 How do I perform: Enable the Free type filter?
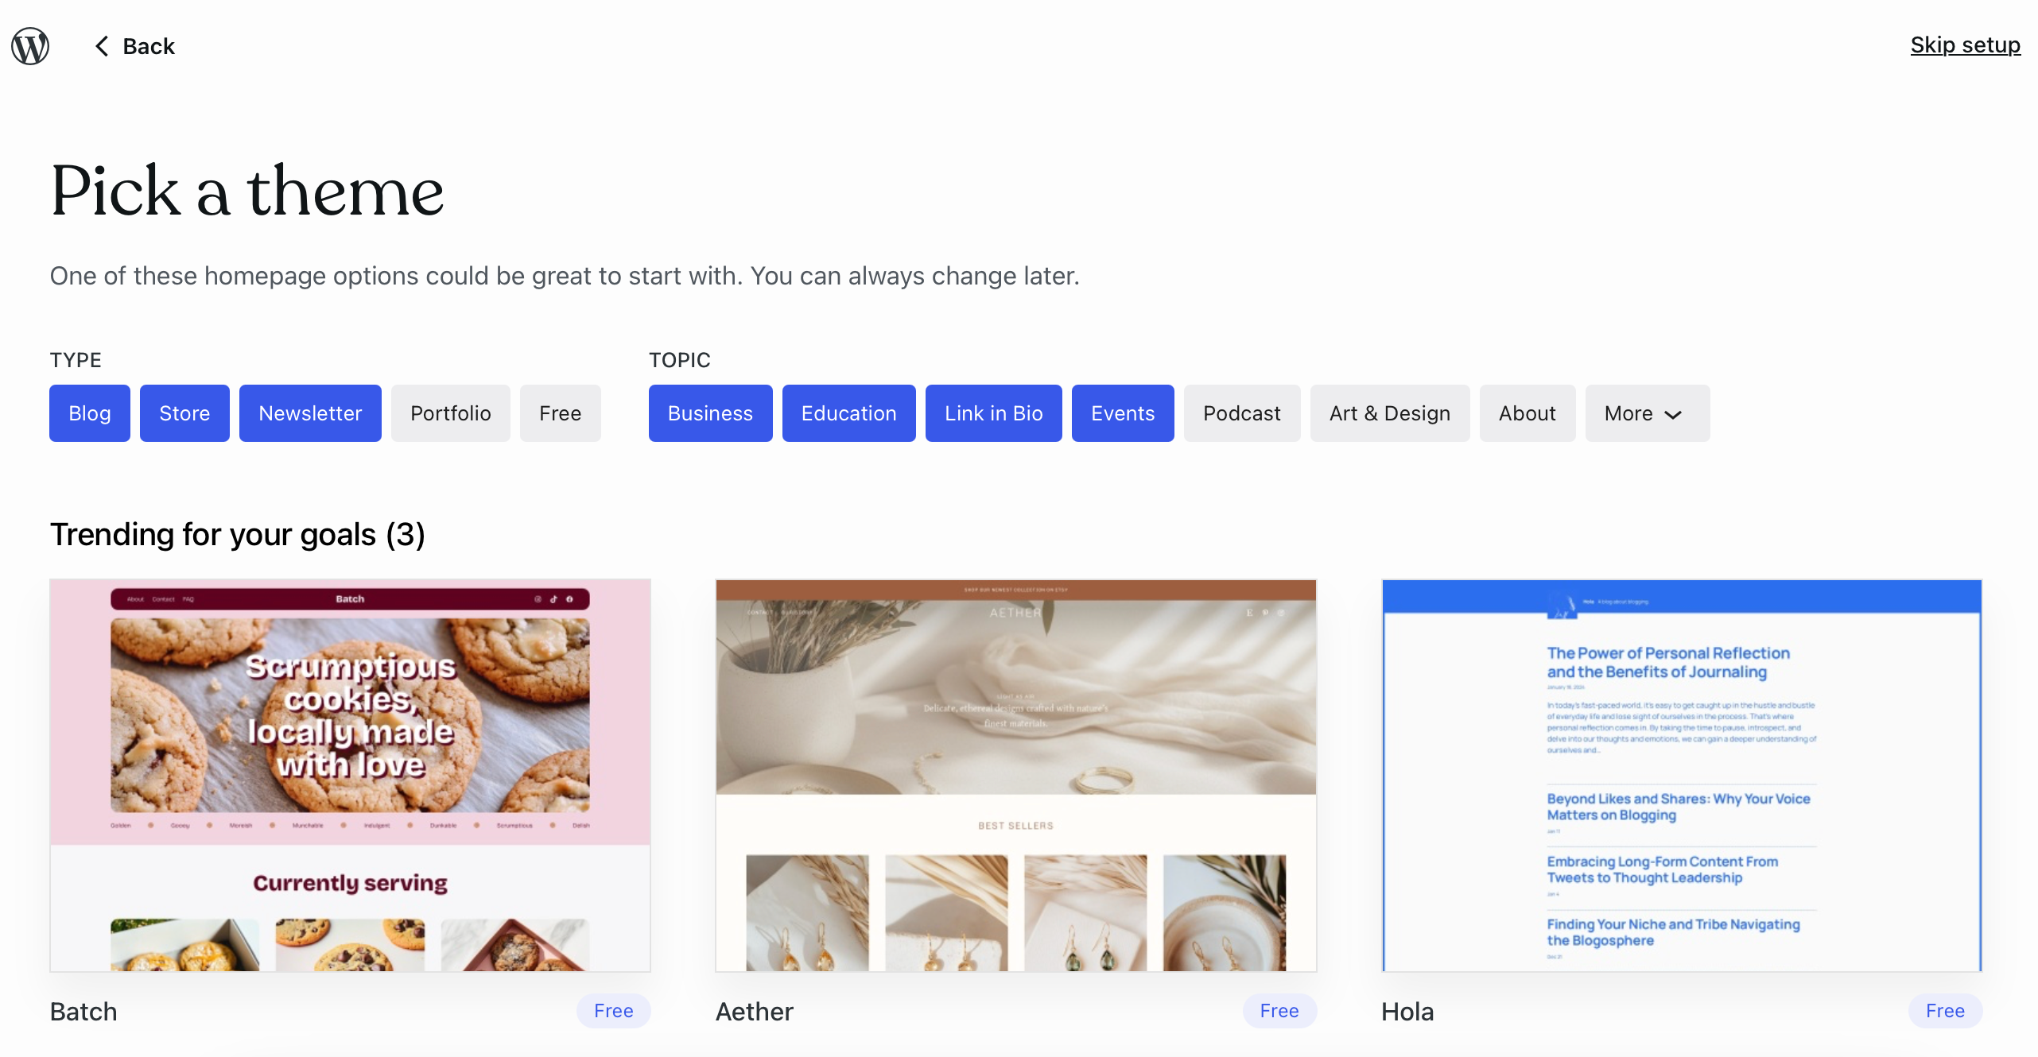pos(560,413)
